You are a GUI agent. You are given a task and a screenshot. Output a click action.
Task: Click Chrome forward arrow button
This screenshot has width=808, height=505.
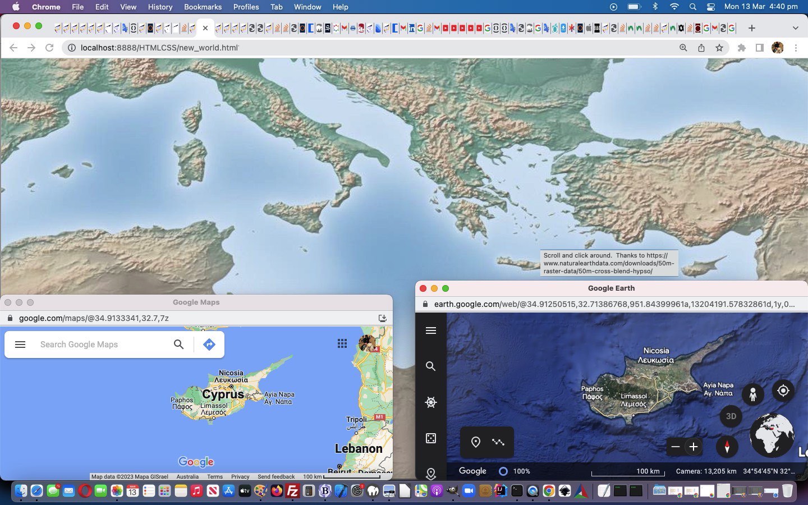[x=31, y=48]
